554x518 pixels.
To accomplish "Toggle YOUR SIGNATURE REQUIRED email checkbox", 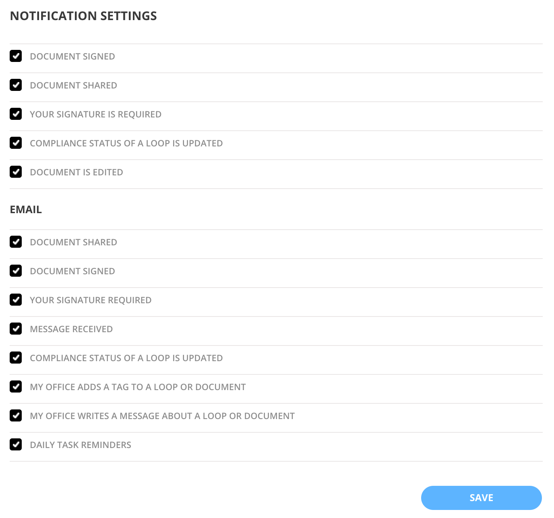I will [x=16, y=300].
